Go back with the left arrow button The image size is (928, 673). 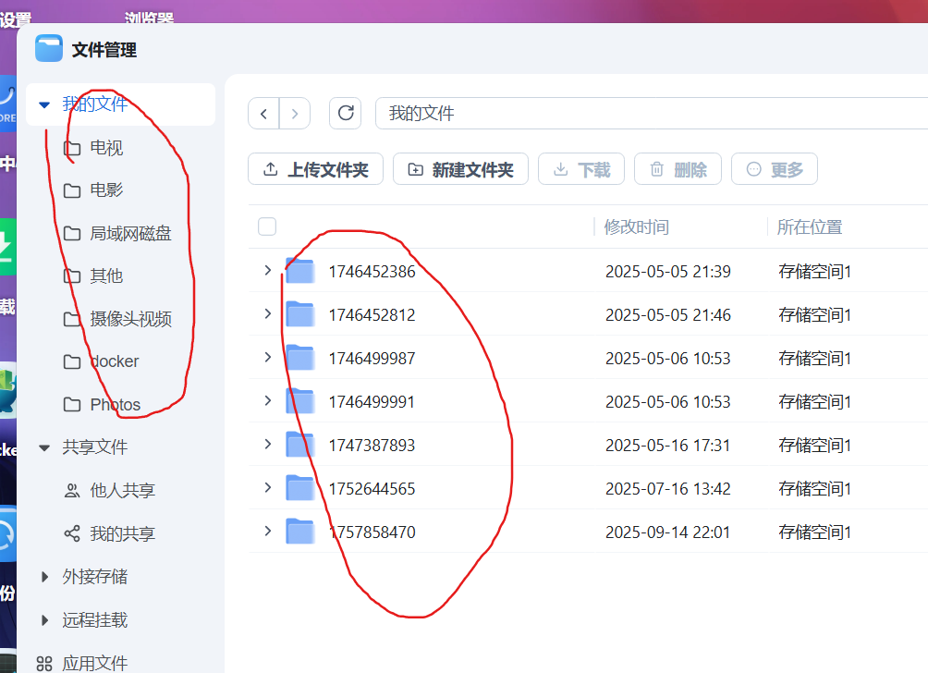coord(264,113)
